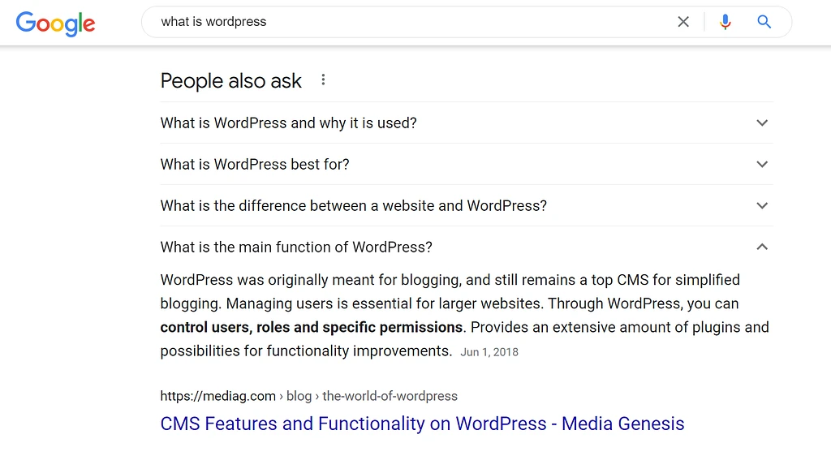Expand the chevron for "What is WordPress best for?"
The image size is (831, 456).
pos(761,165)
